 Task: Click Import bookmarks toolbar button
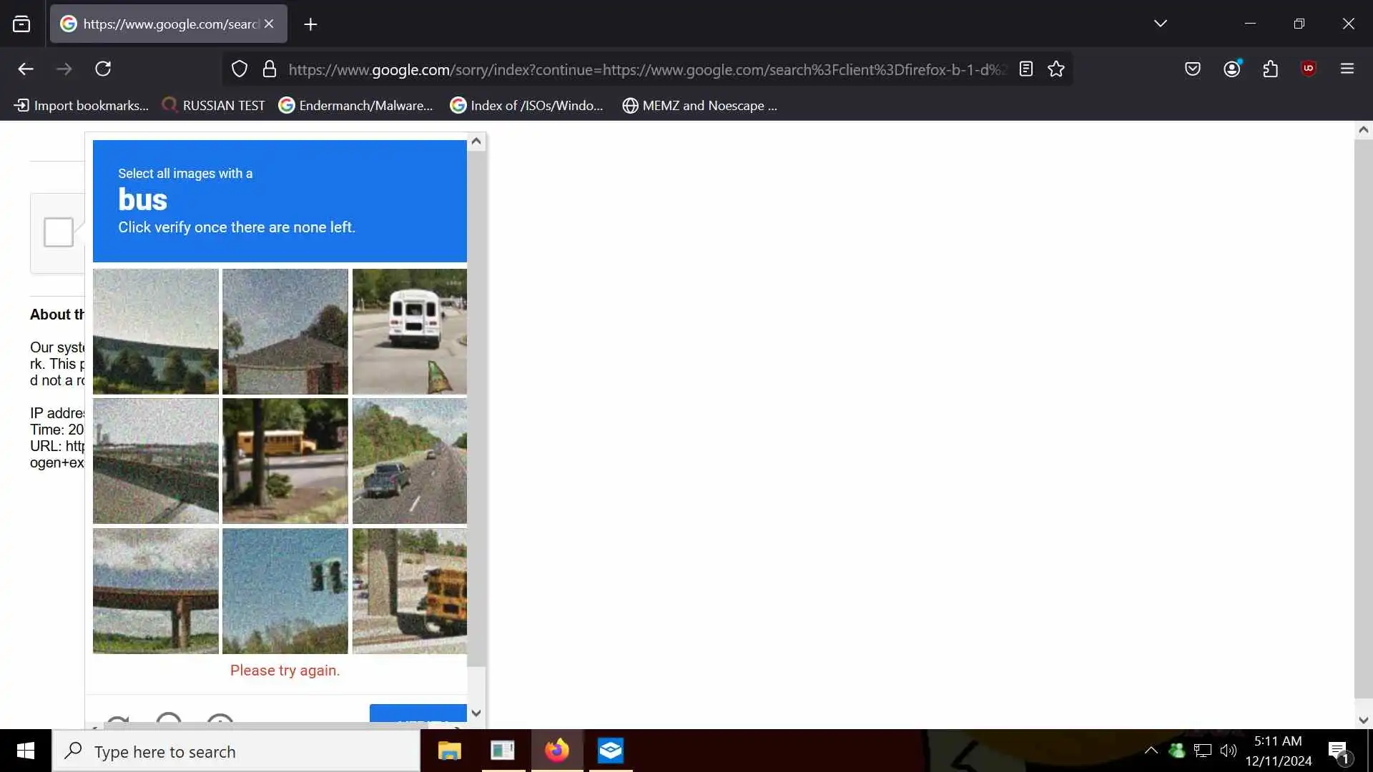(82, 106)
